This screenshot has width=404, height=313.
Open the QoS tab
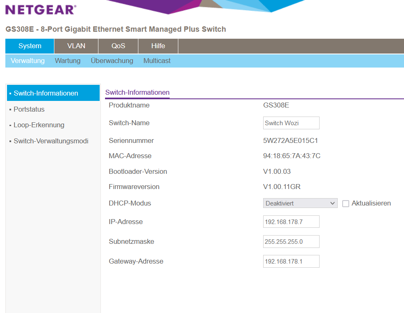118,46
